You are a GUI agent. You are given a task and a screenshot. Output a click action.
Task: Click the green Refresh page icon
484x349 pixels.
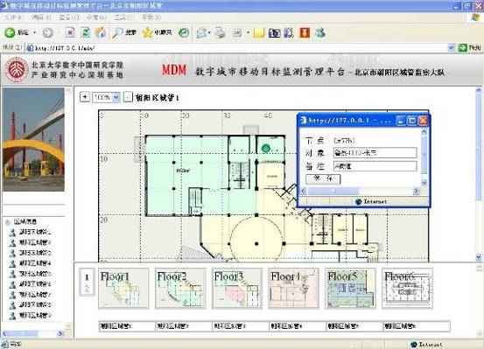[86, 32]
